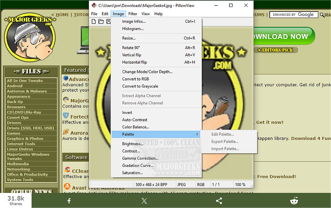The width and height of the screenshot is (331, 208).
Task: Apply Horizontal flip
Action: [156, 62]
